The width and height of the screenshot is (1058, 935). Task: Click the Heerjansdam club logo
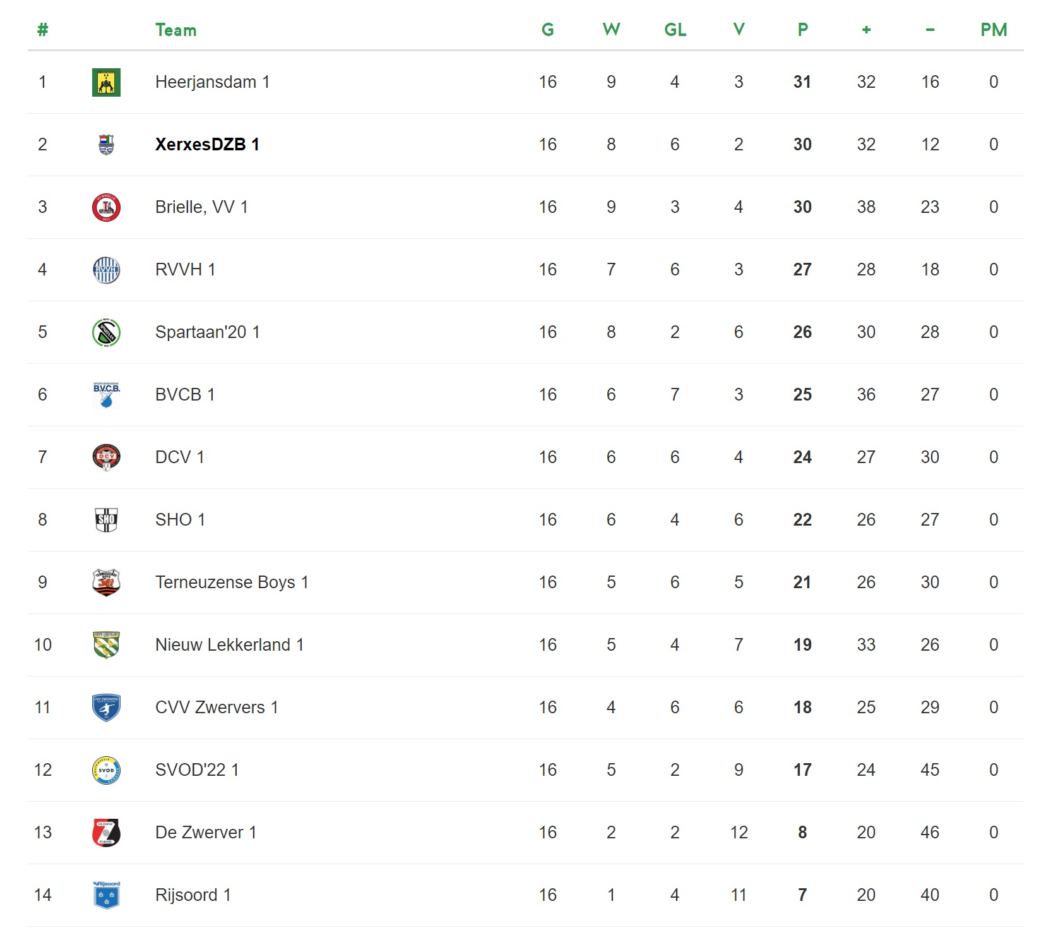(106, 82)
